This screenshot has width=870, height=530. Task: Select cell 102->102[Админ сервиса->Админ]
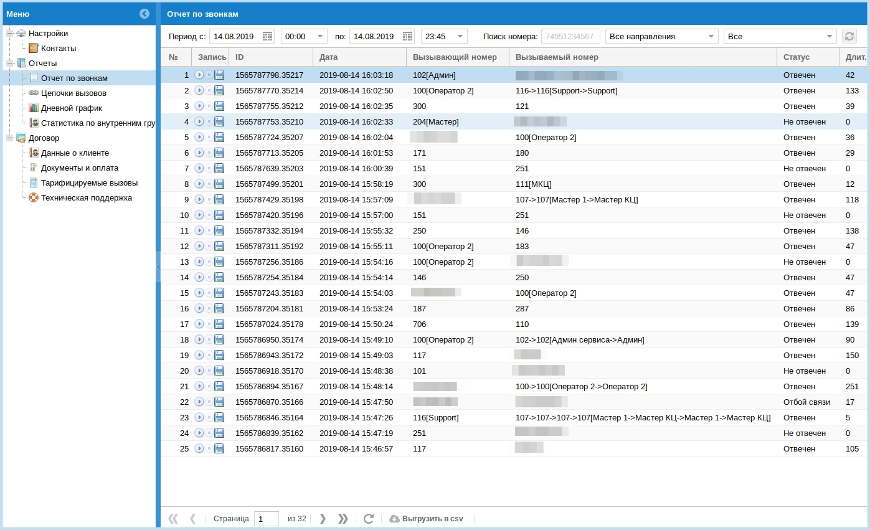click(x=580, y=339)
